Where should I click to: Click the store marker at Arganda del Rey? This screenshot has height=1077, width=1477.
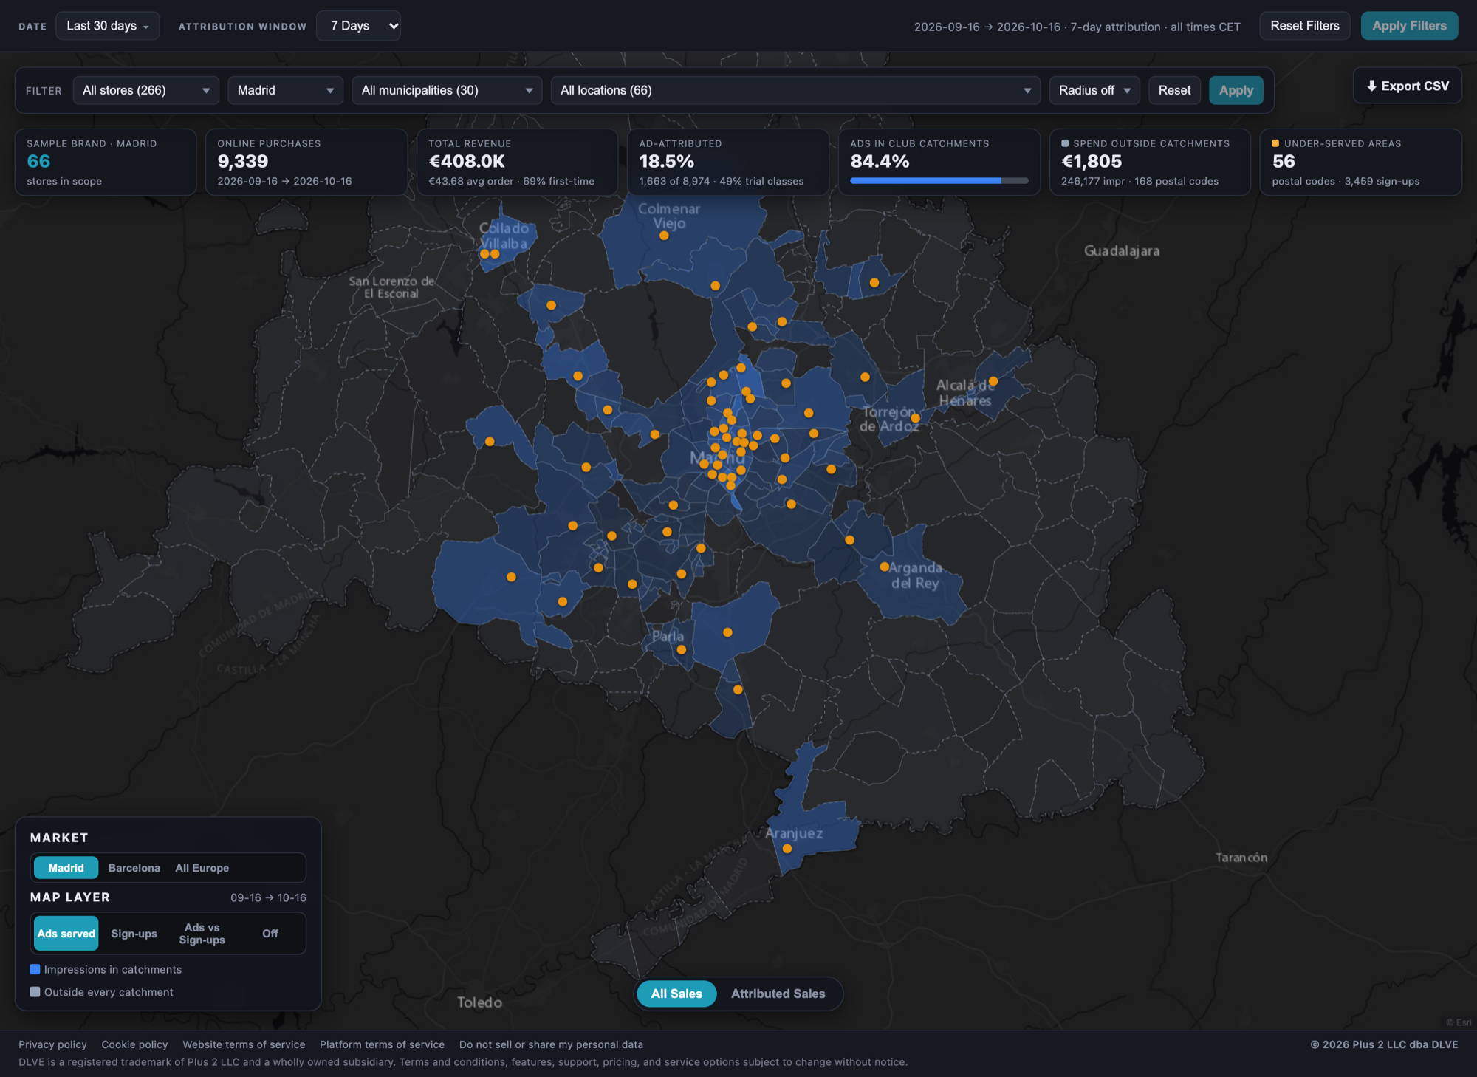point(884,567)
